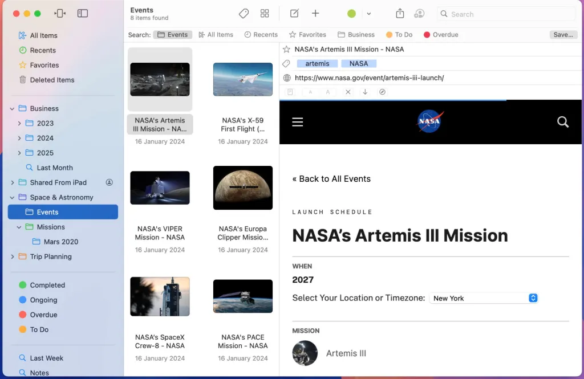This screenshot has width=584, height=379.
Task: Select the All Items search scope
Action: click(216, 35)
